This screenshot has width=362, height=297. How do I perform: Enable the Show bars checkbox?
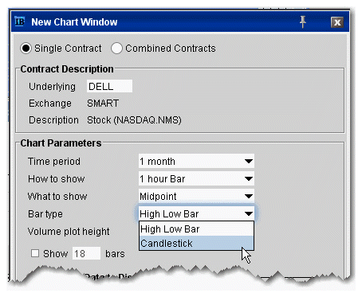[35, 253]
